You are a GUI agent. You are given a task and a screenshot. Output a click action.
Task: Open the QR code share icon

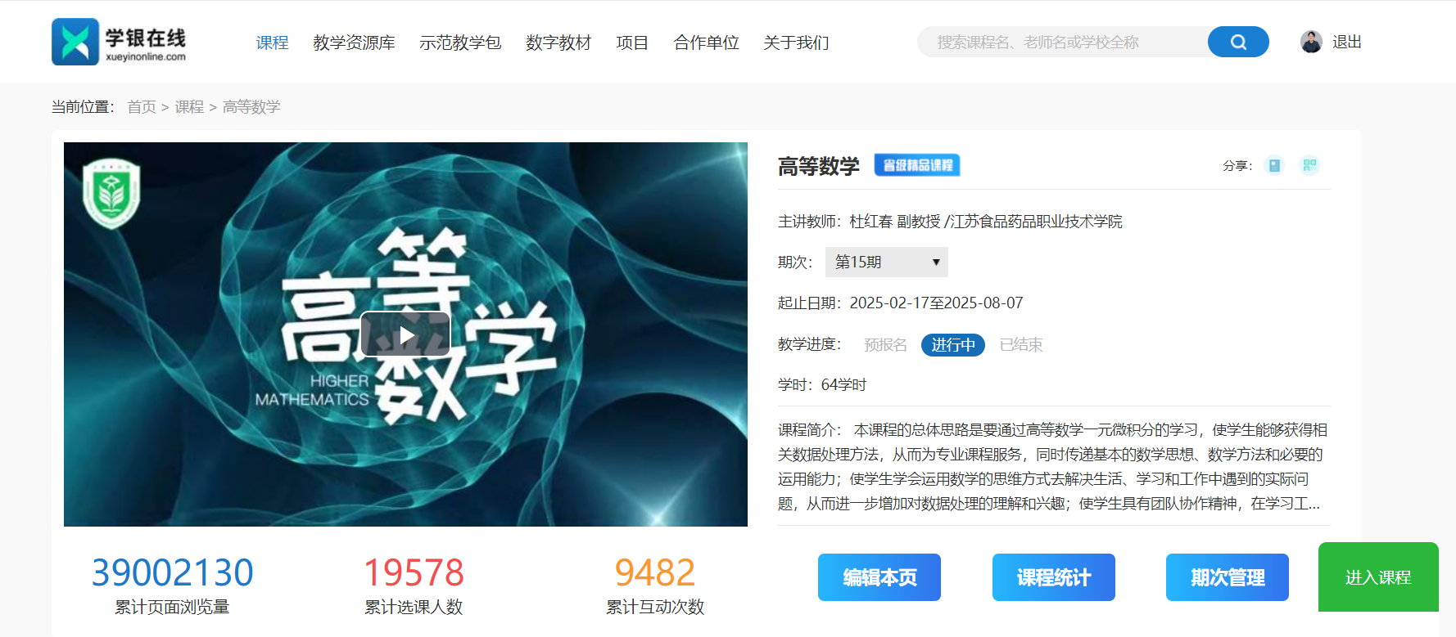[x=1309, y=165]
